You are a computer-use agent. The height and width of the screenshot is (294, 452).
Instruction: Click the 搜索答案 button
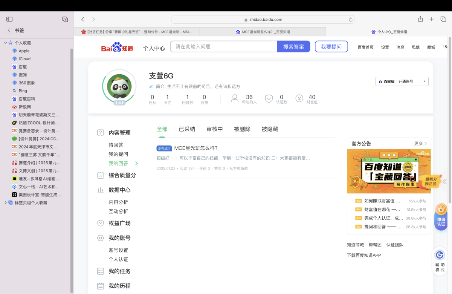tap(294, 47)
